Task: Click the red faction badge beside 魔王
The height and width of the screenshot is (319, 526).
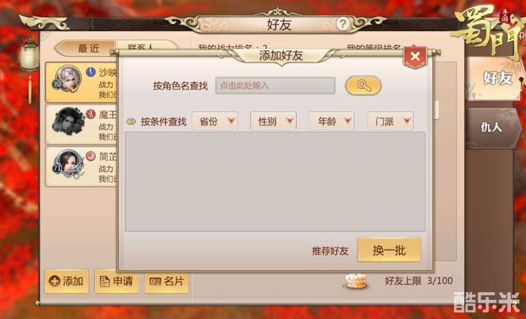Action: tap(91, 114)
